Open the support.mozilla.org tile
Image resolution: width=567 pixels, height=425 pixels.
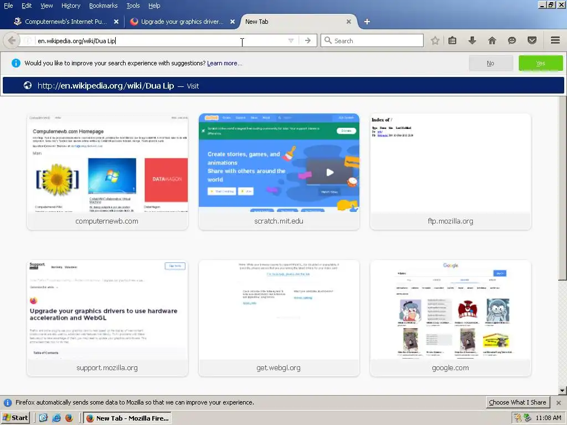tap(107, 318)
